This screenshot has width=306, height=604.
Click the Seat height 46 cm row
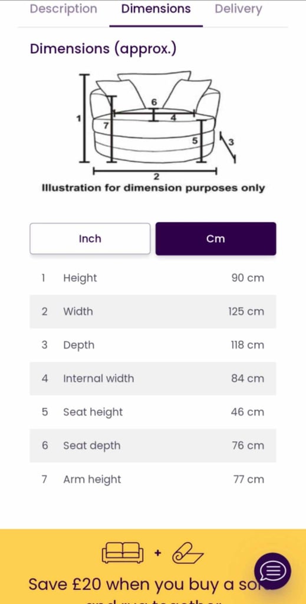coord(153,412)
